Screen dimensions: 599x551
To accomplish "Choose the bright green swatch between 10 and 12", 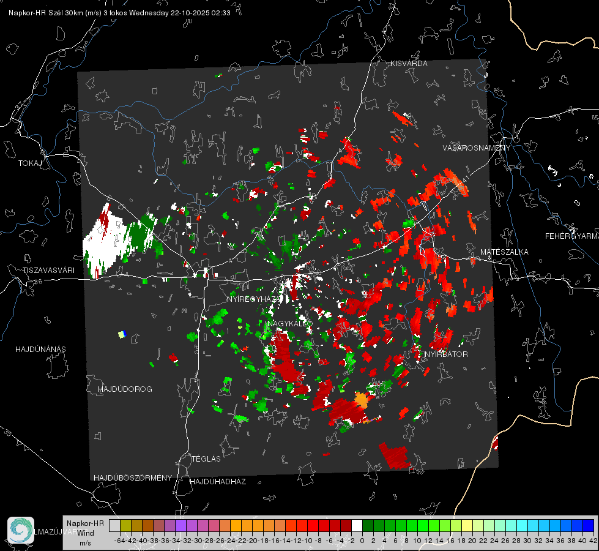I will point(423,525).
